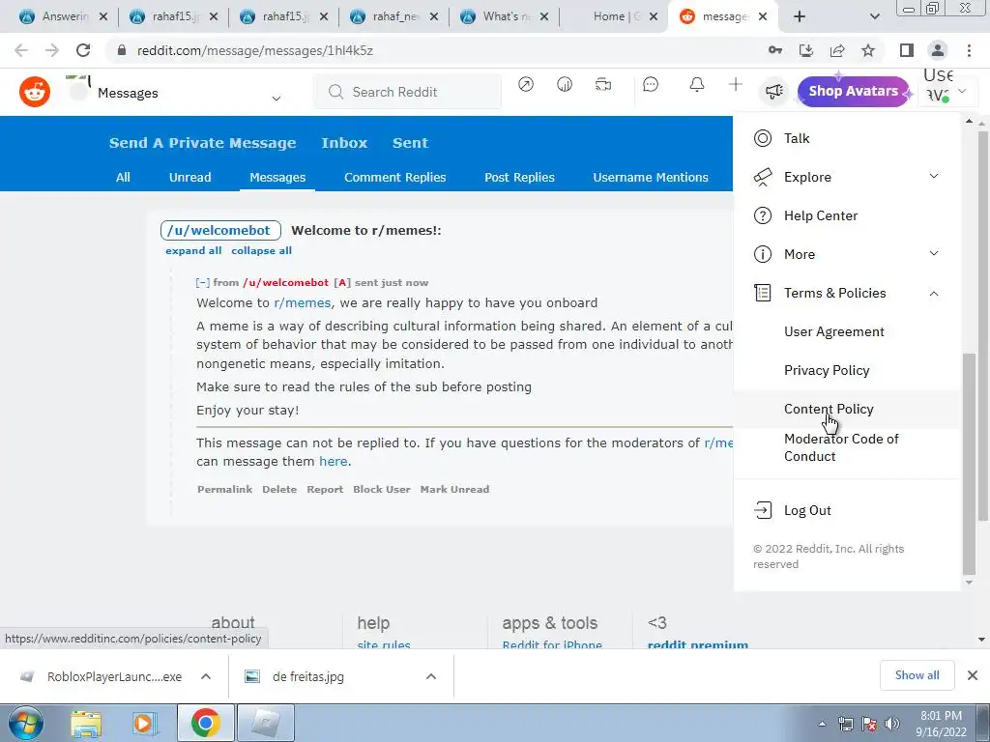Open Privacy Policy link
Viewport: 990px width, 742px height.
pos(827,370)
